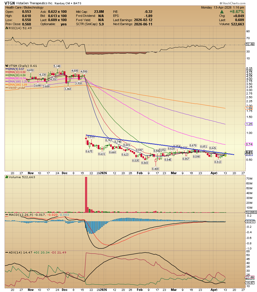The height and width of the screenshot is (292, 257).
Task: Click the 0.430 price low annotation
Action: click(x=155, y=169)
